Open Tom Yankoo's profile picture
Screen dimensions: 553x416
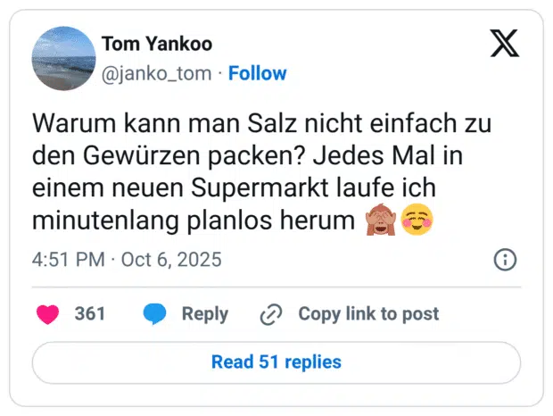point(63,58)
